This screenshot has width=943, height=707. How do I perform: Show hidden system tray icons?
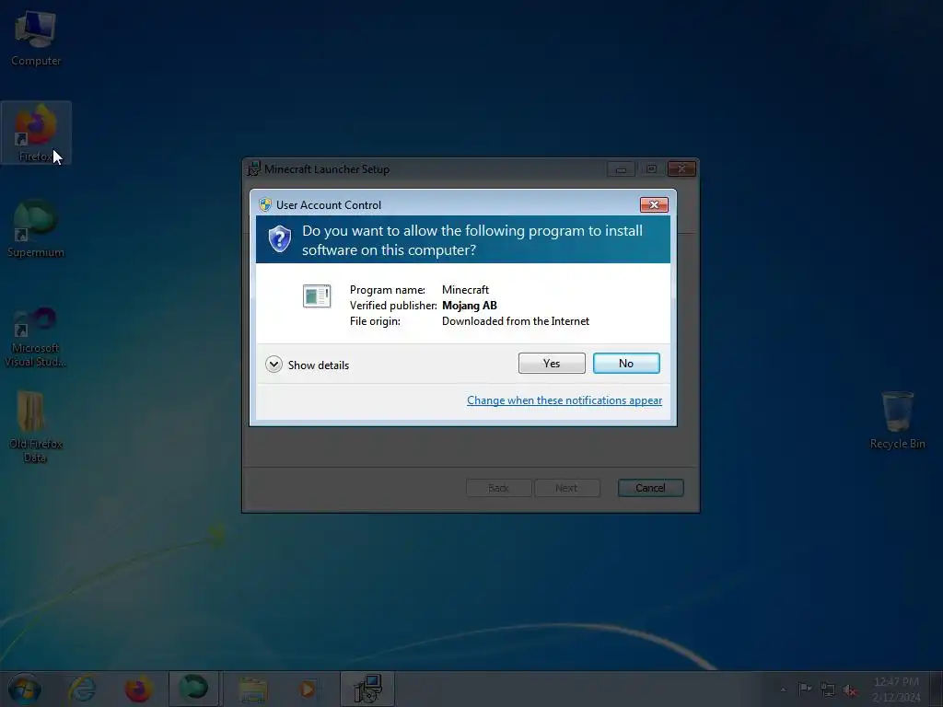coord(783,690)
